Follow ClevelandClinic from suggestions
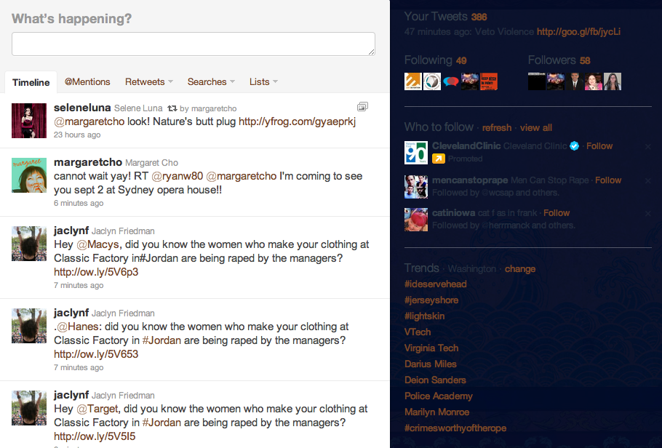The width and height of the screenshot is (662, 448). [599, 146]
